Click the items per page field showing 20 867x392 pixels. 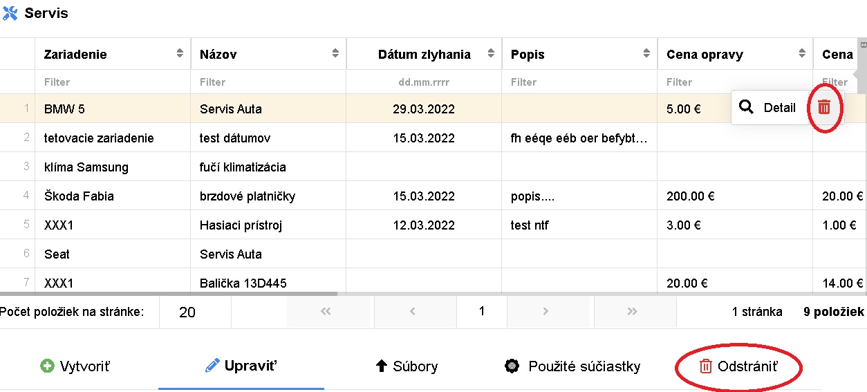pos(194,312)
